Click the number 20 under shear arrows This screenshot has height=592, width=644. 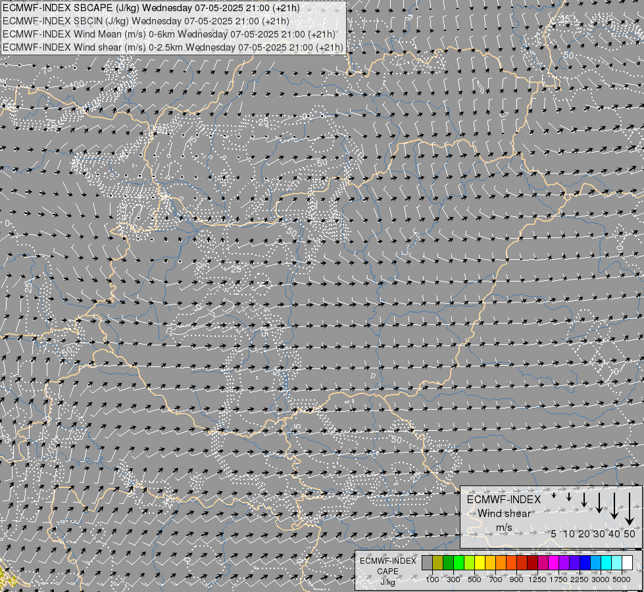[x=584, y=533]
